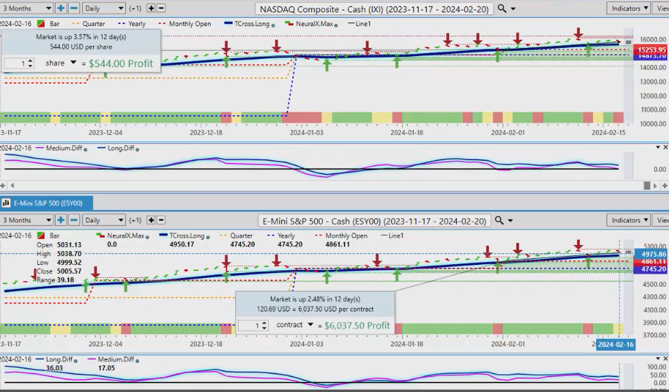669x392 pixels.
Task: Open the Daily interval dropdown on NASDAQ chart
Action: tap(103, 8)
